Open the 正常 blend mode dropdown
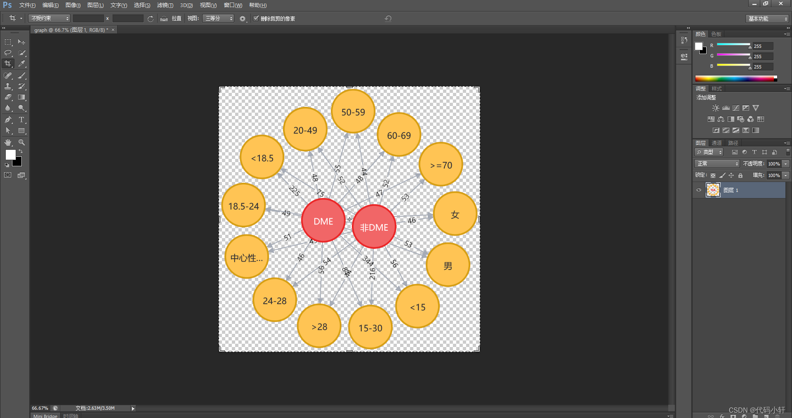Viewport: 792px width, 418px height. tap(717, 164)
